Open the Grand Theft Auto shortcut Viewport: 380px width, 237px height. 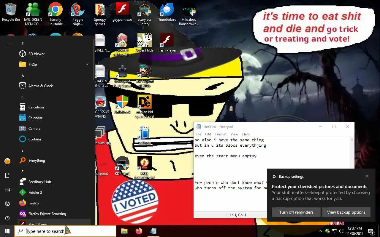tap(122, 45)
